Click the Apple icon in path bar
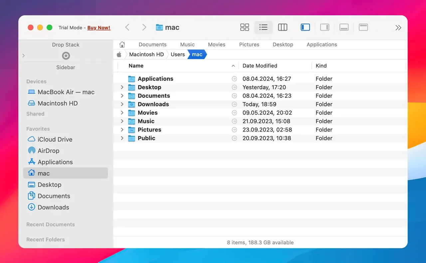426x263 pixels. click(119, 55)
